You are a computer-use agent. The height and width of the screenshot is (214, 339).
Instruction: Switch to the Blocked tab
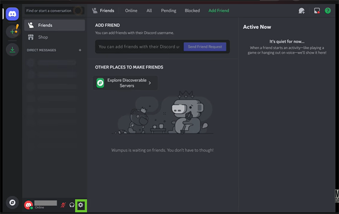[x=192, y=11]
